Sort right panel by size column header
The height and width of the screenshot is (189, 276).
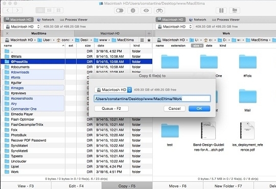pos(197,45)
